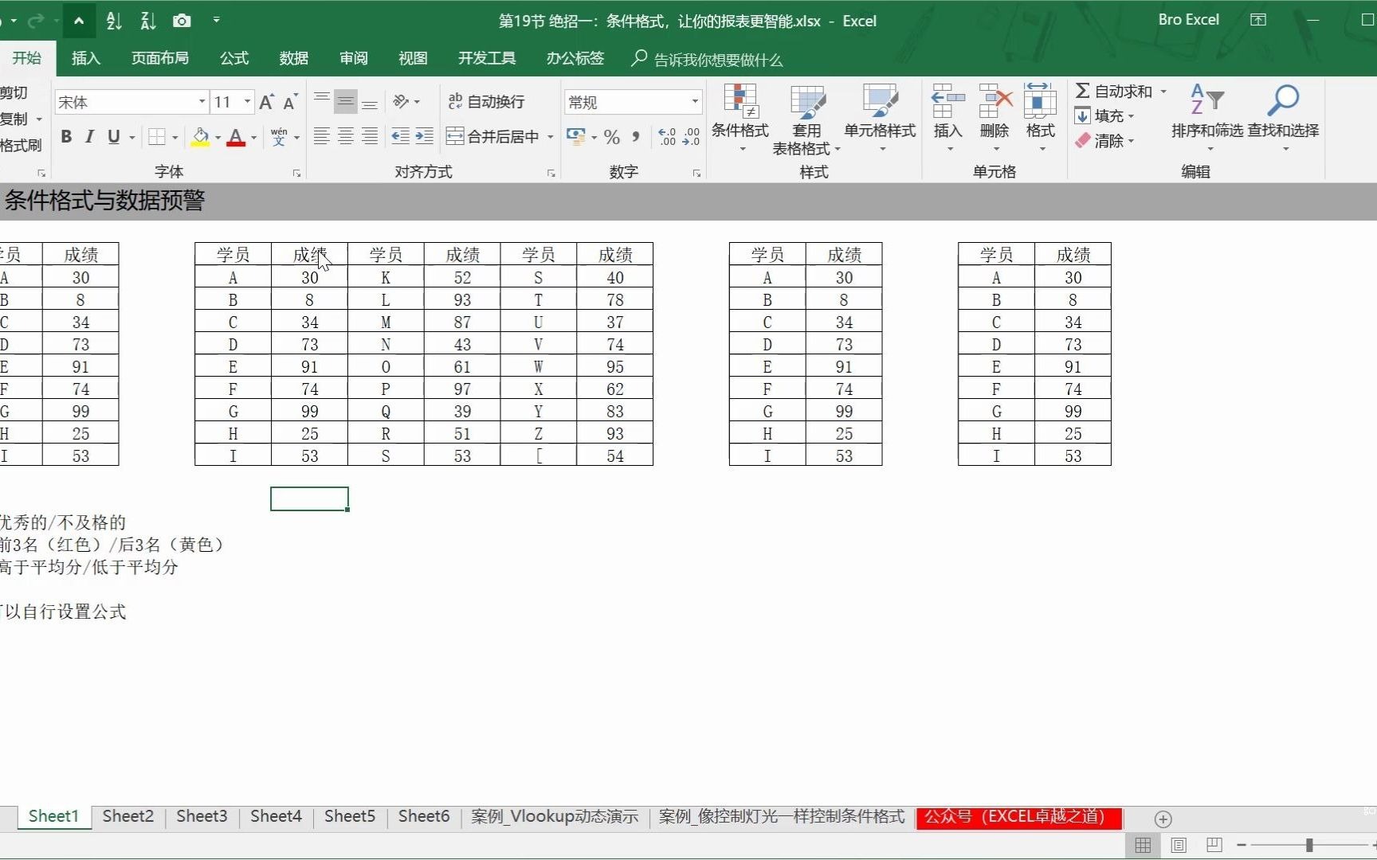The width and height of the screenshot is (1377, 860).
Task: Toggle 自动换行 (Wrap Text)
Action: (486, 101)
